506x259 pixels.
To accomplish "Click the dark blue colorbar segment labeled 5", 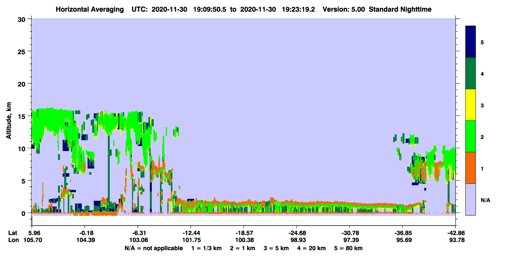I will (471, 42).
